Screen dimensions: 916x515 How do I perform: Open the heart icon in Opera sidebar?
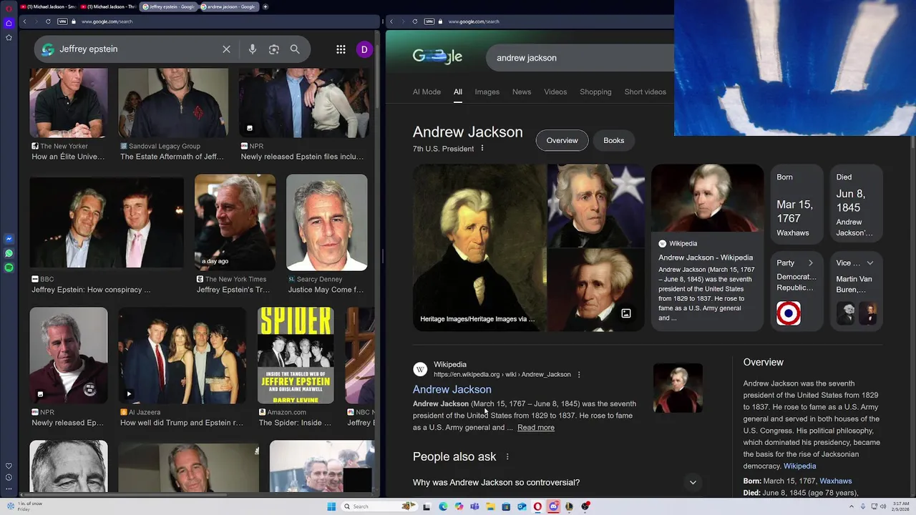pos(9,466)
